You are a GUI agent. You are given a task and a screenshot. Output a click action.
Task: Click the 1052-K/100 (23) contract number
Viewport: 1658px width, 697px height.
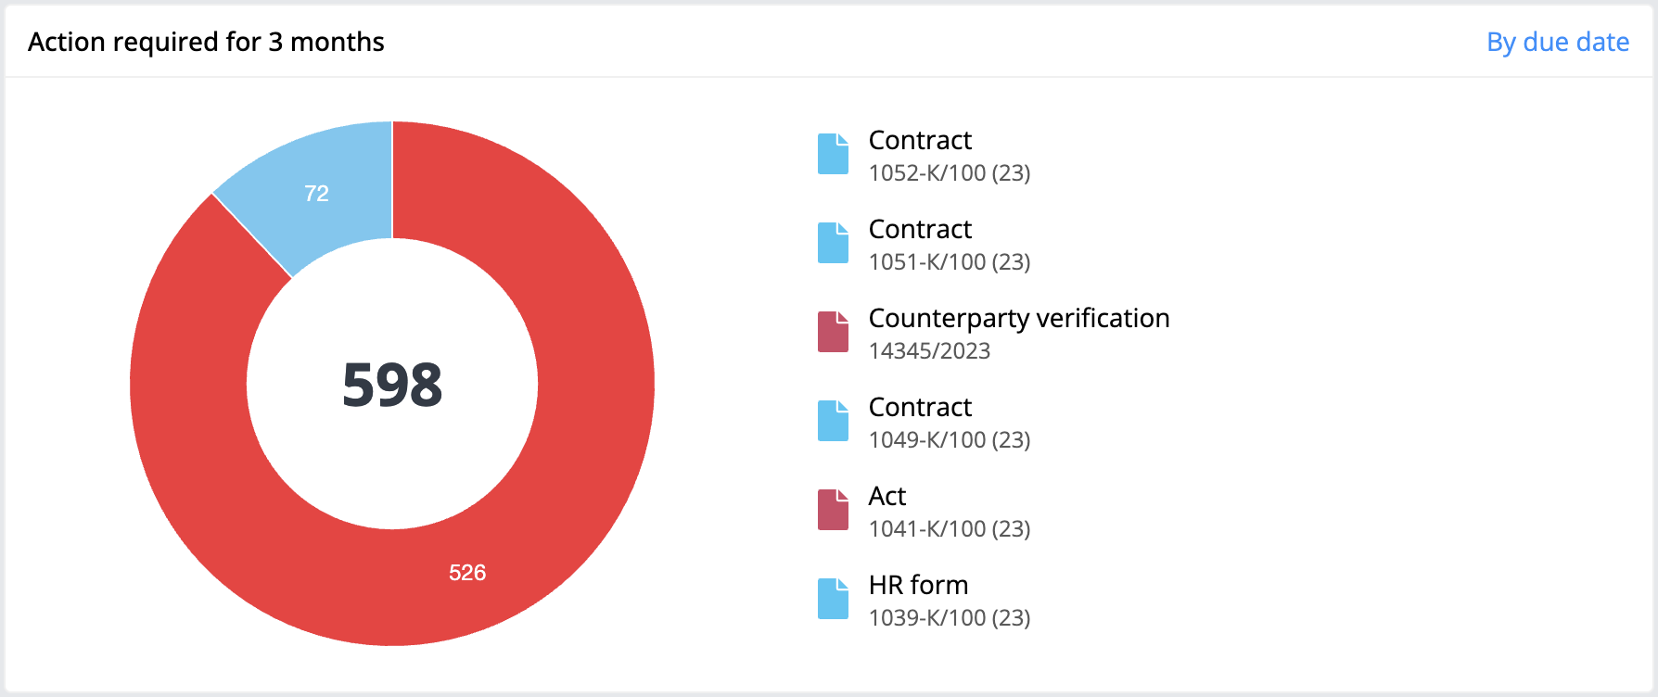point(950,173)
